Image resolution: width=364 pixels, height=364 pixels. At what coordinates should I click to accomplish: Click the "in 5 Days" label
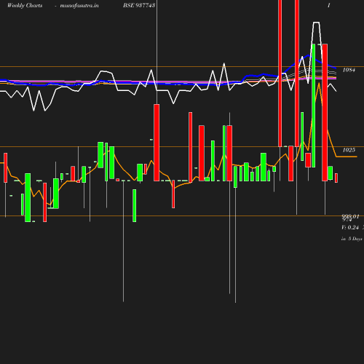pyautogui.click(x=352, y=239)
